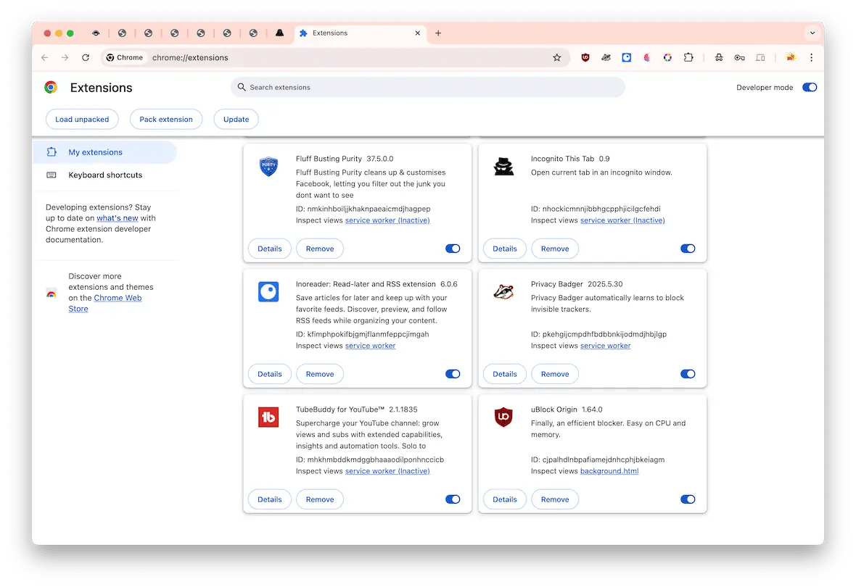856x587 pixels.
Task: Open Details for Inoreader
Action: (x=270, y=374)
